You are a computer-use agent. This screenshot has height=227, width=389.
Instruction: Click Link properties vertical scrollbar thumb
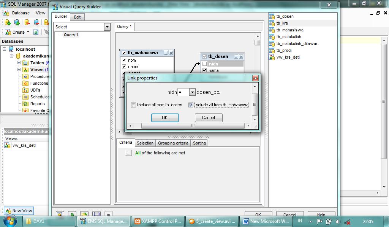(255, 104)
